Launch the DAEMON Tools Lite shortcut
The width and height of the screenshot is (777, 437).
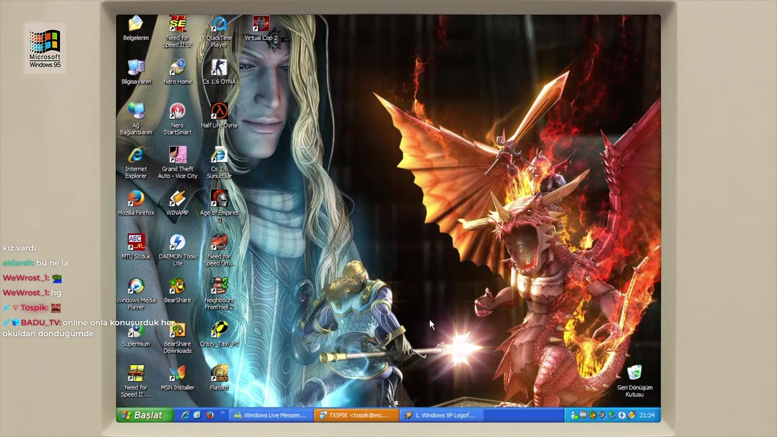[177, 251]
